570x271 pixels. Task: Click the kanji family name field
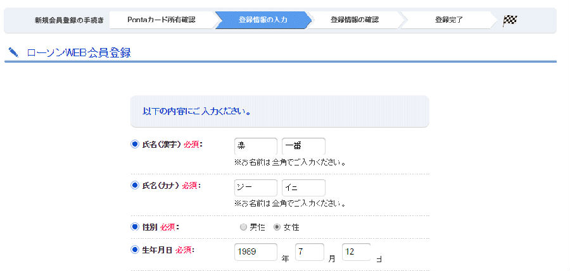pyautogui.click(x=255, y=146)
